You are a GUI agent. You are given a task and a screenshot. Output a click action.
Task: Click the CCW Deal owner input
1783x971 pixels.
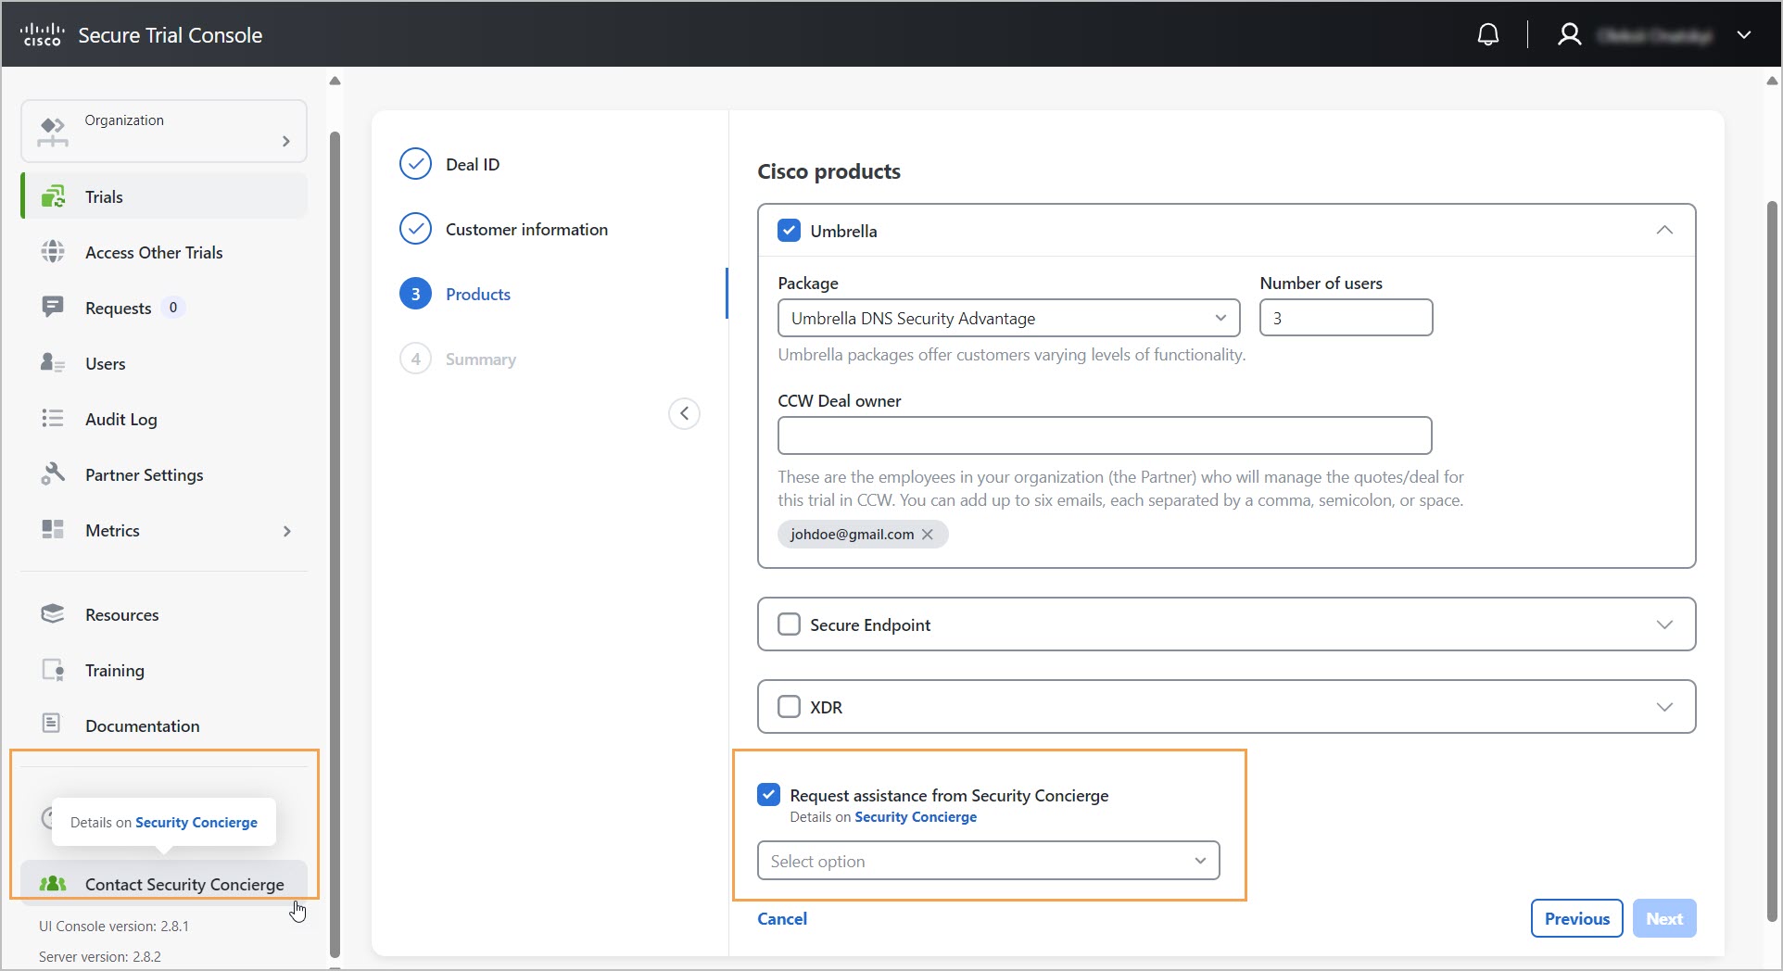pyautogui.click(x=1105, y=435)
